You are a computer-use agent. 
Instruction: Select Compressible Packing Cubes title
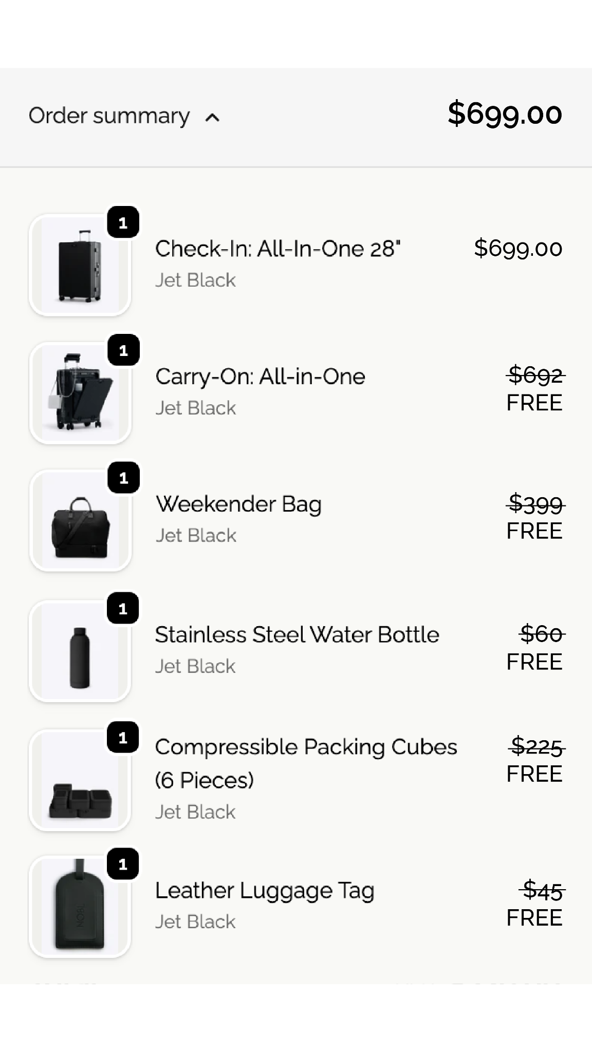pos(306,763)
